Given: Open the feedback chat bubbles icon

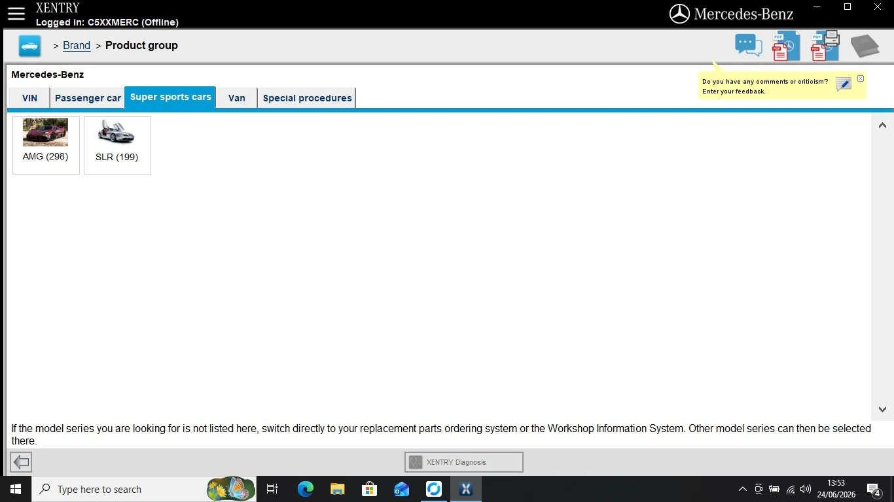Looking at the screenshot, I should (x=748, y=45).
